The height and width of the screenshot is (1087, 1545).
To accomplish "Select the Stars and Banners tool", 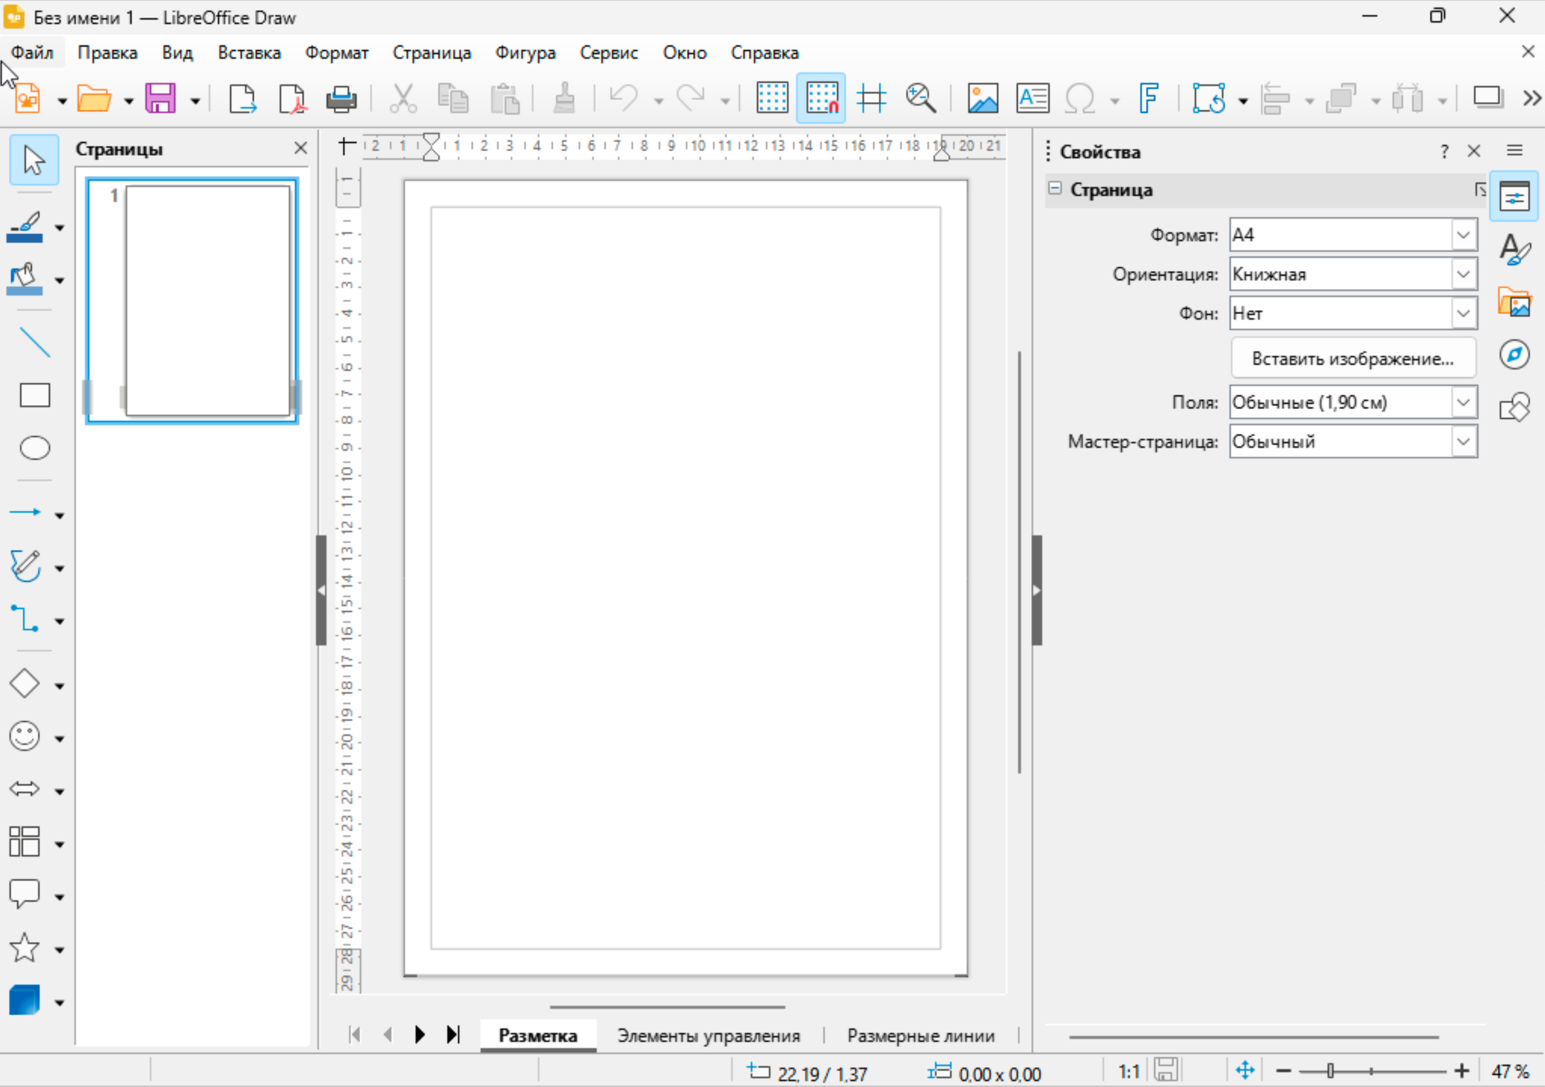I will tap(25, 948).
